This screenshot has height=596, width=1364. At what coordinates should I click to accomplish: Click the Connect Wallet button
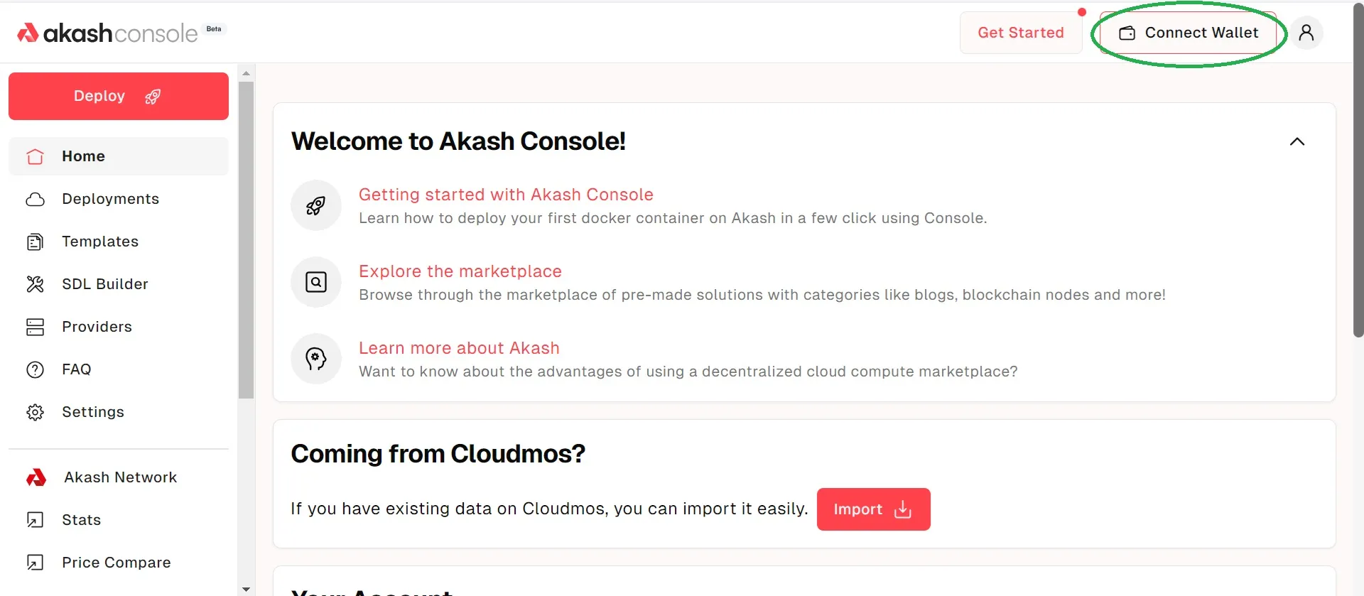1189,33
